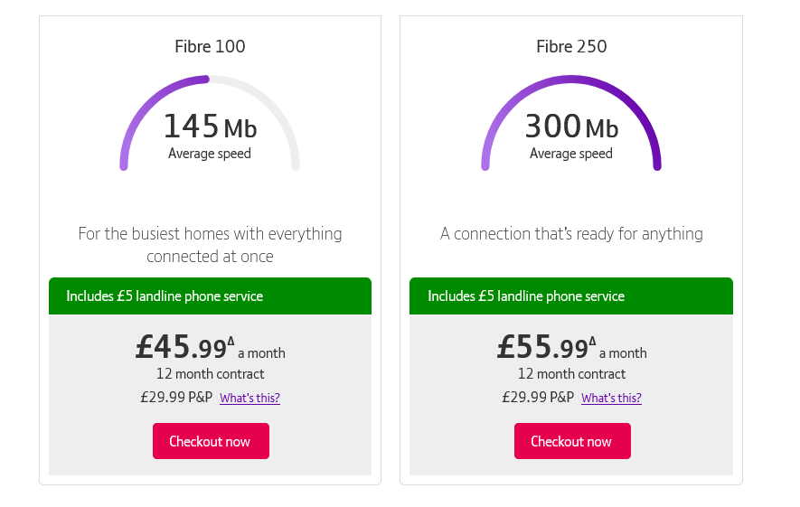Click £29.99 P&P text in Fibre 100

176,398
